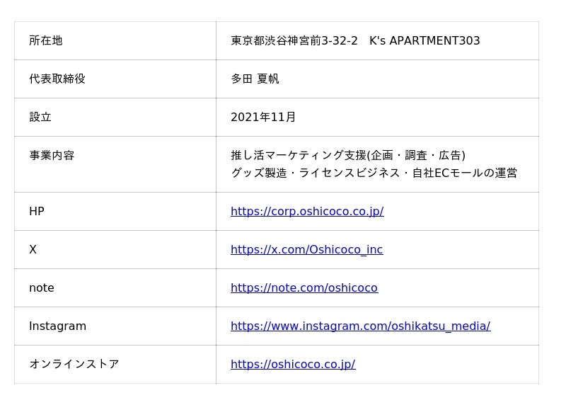This screenshot has height=405, width=566.
Task: Click the X row label
Action: (33, 250)
